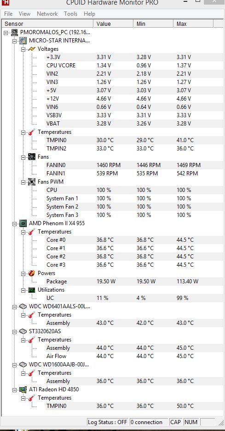Select the Voltages lightning bolt icon
Screen dimensions: 225x431
pyautogui.click(x=32, y=49)
